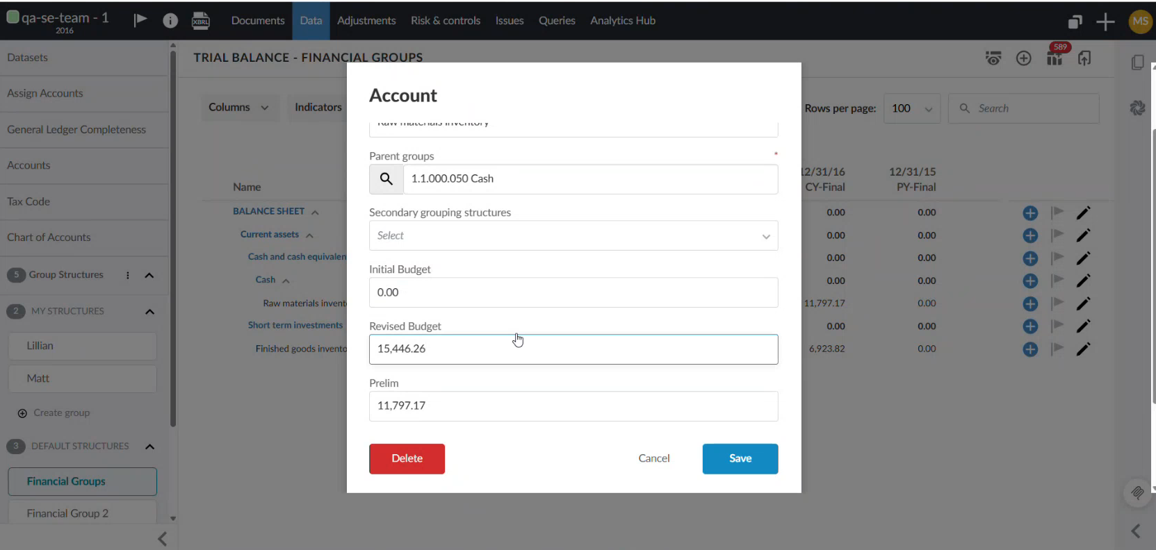Open the Issues menu
The width and height of the screenshot is (1156, 550).
(x=510, y=21)
